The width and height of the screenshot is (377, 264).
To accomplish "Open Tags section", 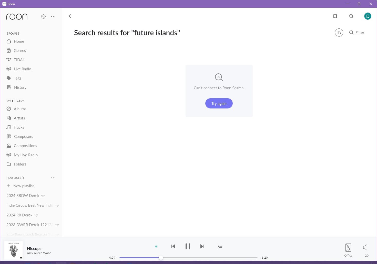I will click(x=14, y=78).
